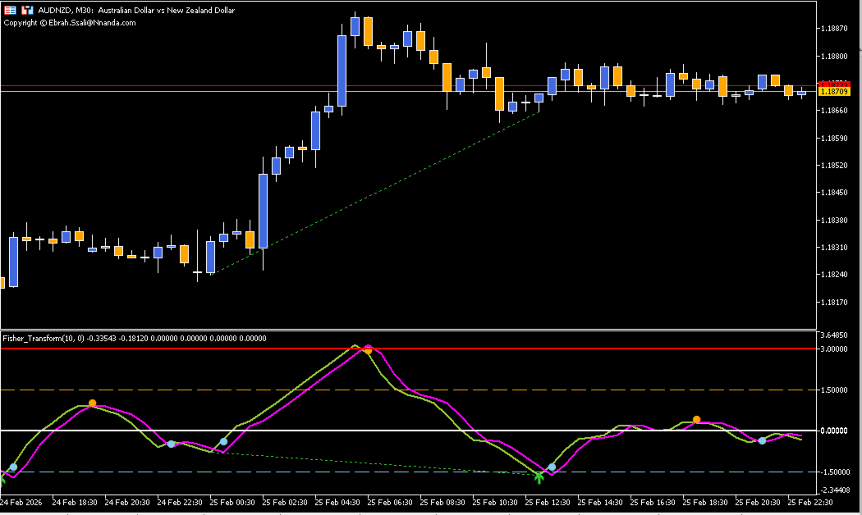862x515 pixels.
Task: Click the 25 Feb 18:30 time label
Action: coord(705,503)
